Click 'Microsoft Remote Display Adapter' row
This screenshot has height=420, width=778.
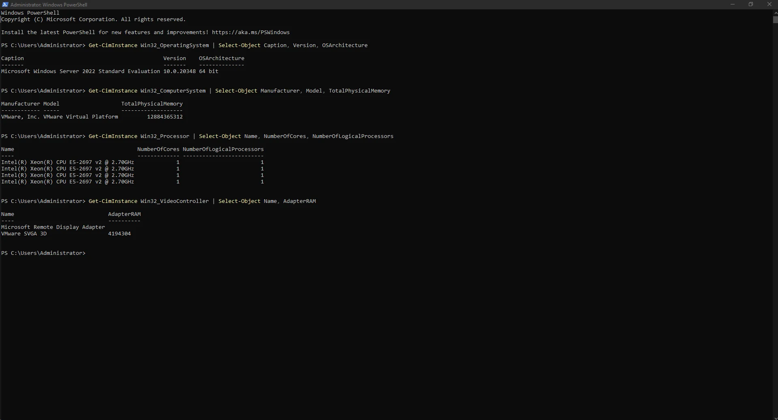[x=53, y=227]
